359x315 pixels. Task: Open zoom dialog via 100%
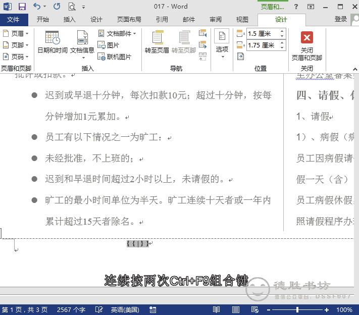pyautogui.click(x=344, y=310)
